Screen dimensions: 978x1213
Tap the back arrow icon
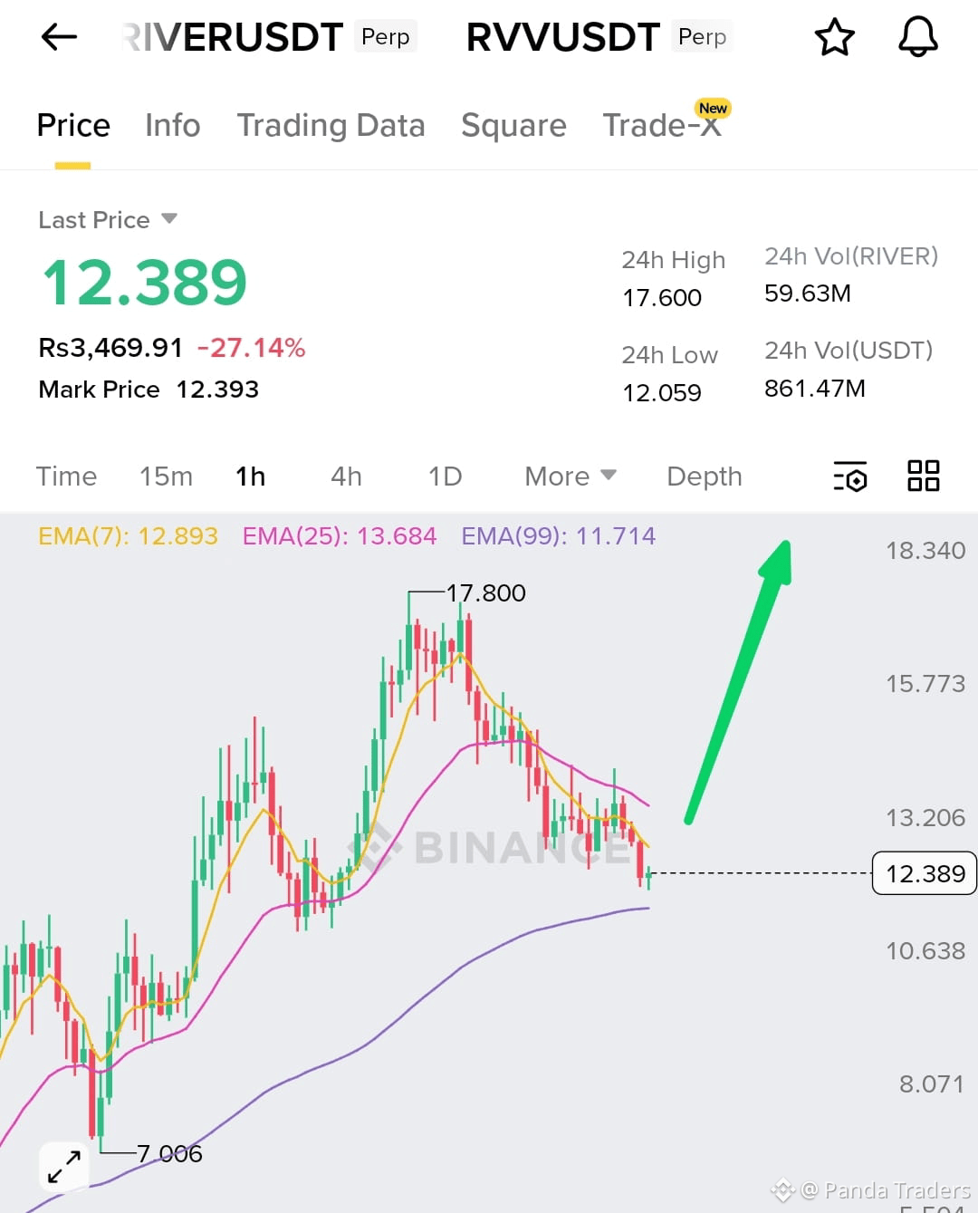pyautogui.click(x=60, y=37)
